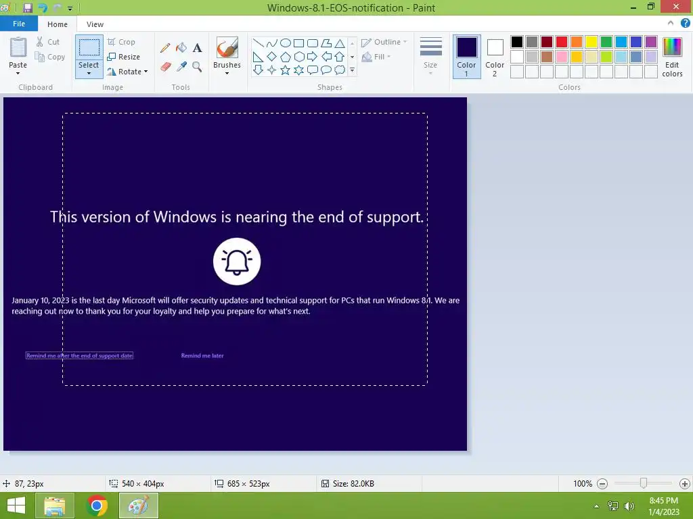Choose the Oval shape
The height and width of the screenshot is (519, 693).
[x=286, y=43]
